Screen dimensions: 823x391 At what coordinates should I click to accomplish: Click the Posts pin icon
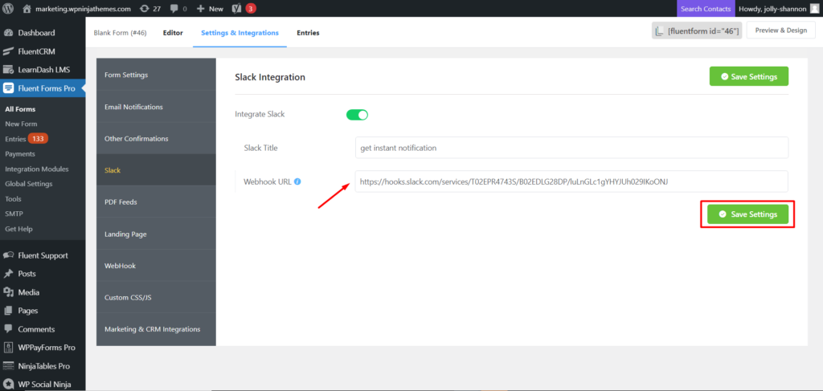coord(8,274)
